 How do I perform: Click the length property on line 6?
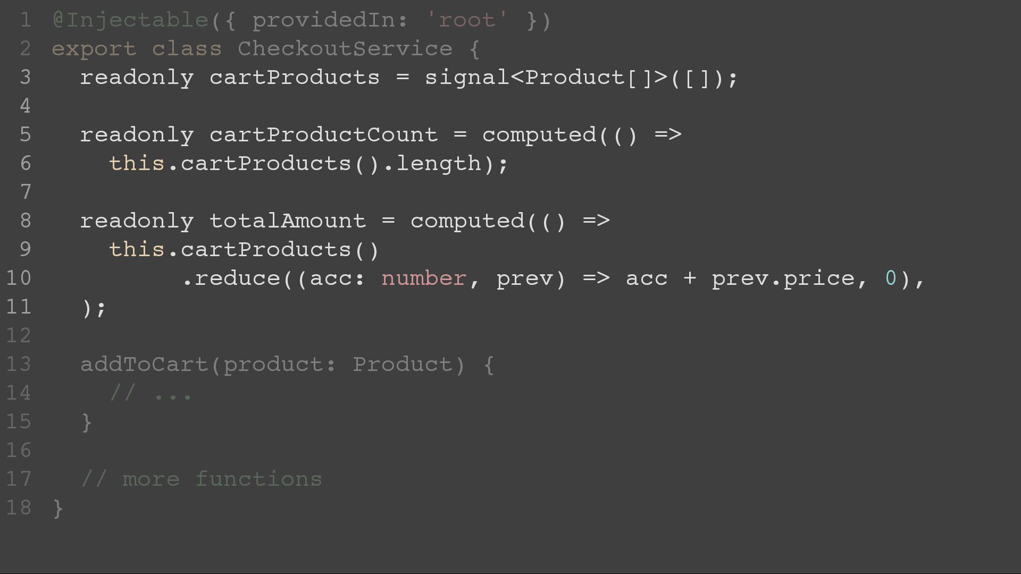coord(439,164)
